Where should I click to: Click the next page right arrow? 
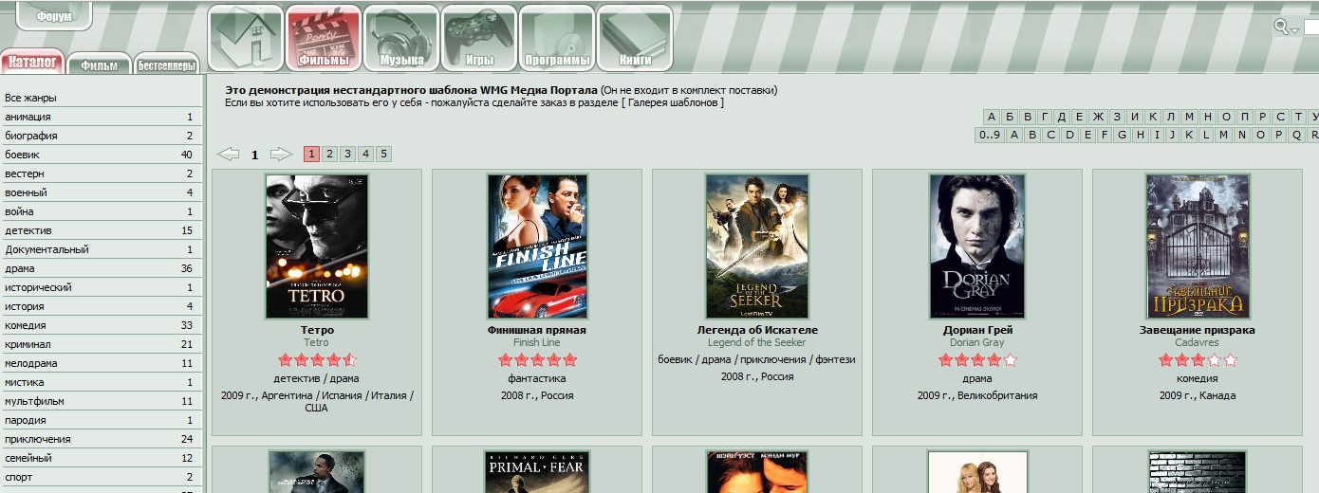click(x=281, y=155)
